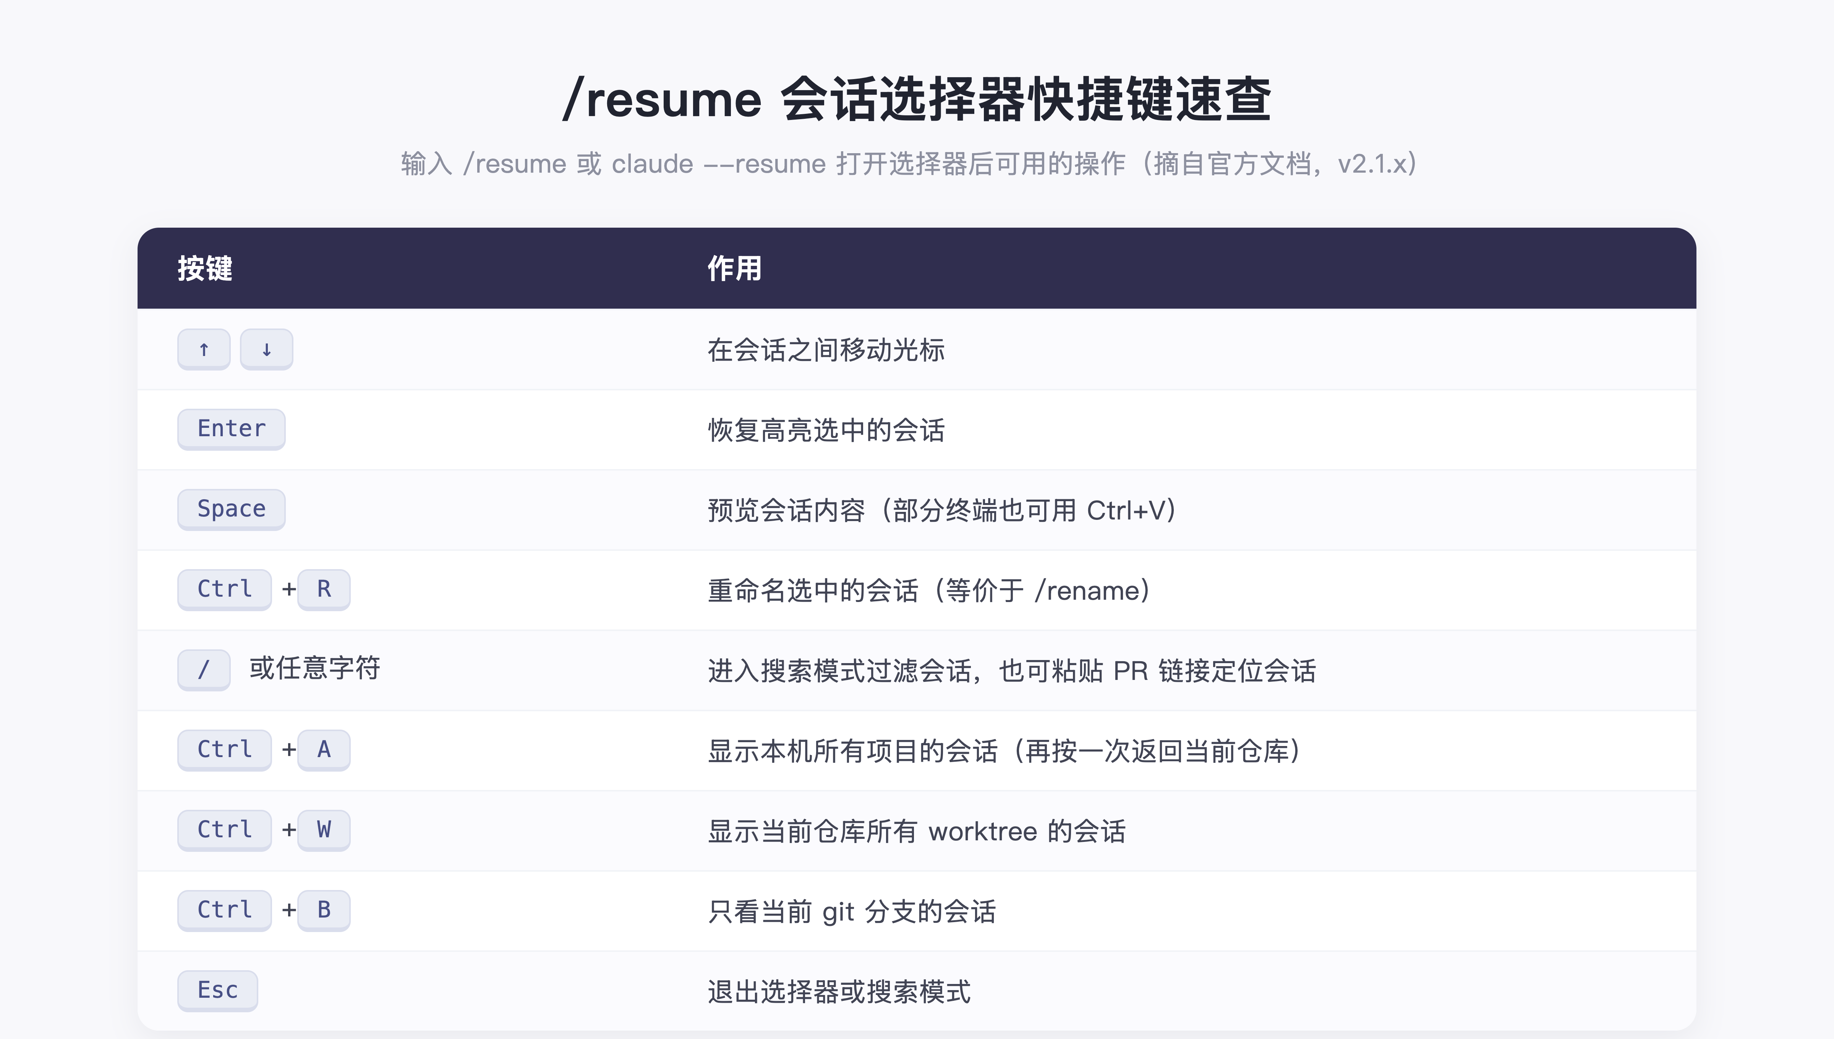Click the slash key cap
The image size is (1834, 1039).
(204, 669)
